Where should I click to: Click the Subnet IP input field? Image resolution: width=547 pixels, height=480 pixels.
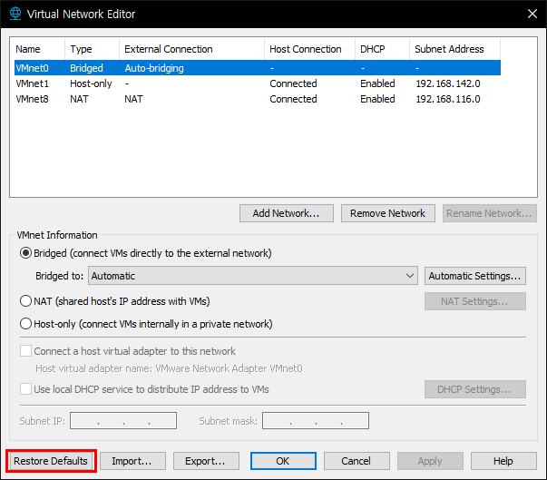point(123,420)
